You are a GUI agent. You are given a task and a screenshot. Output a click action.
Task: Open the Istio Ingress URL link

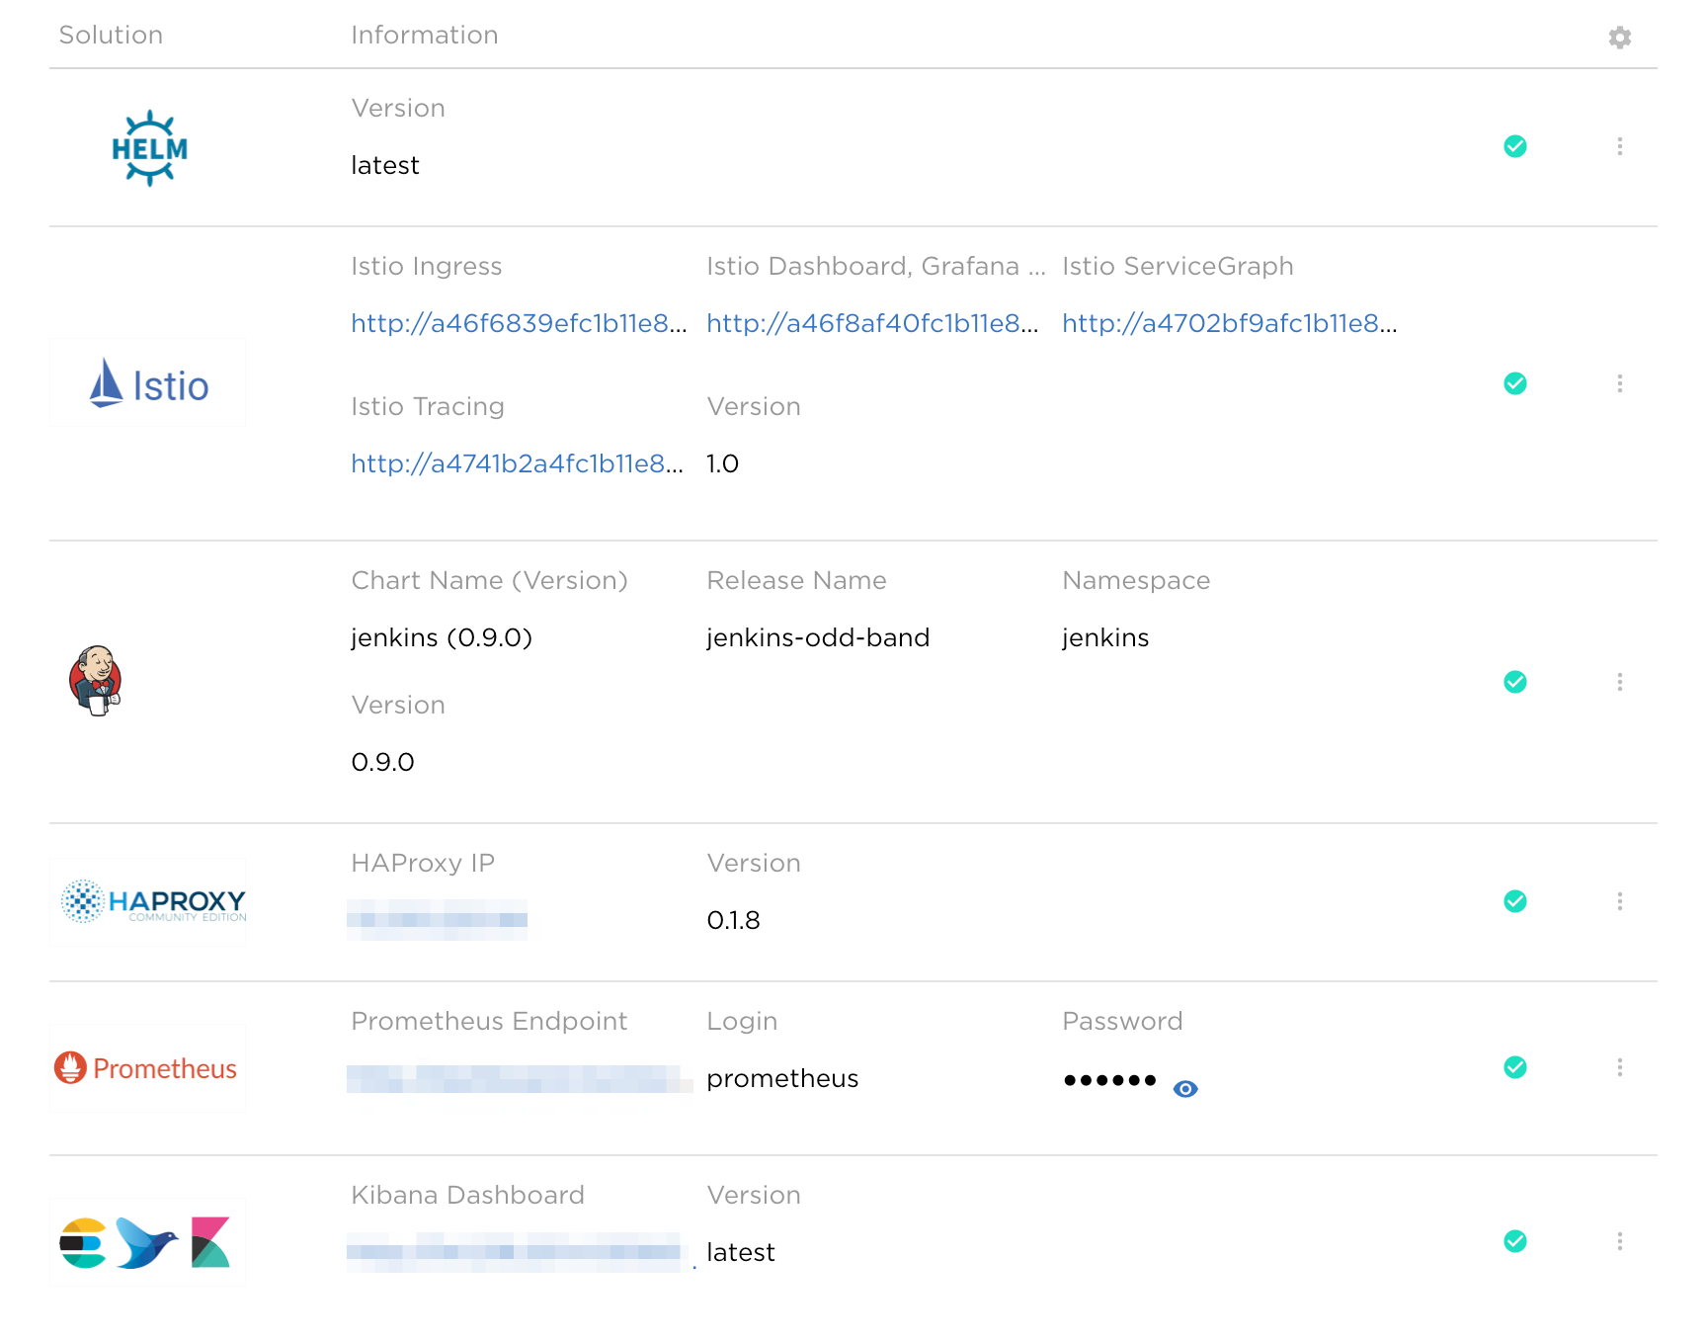pyautogui.click(x=519, y=323)
